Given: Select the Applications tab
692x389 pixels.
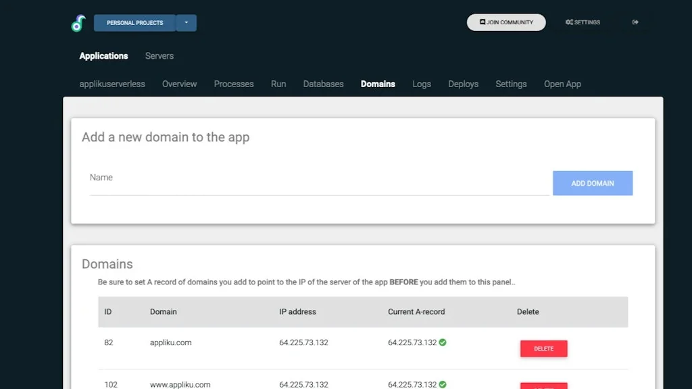Looking at the screenshot, I should click(103, 55).
